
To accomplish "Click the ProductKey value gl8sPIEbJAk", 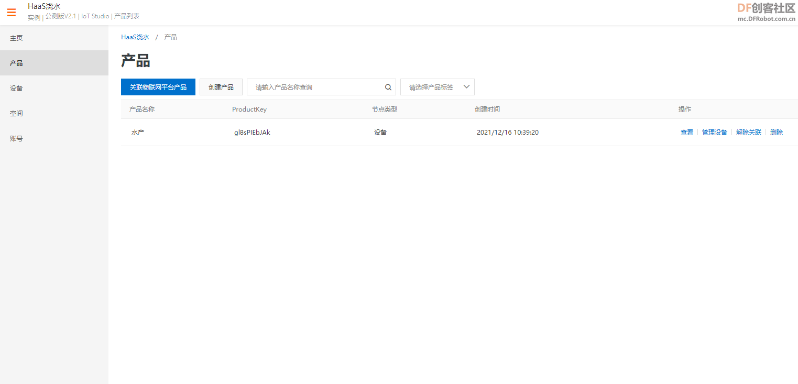I will pyautogui.click(x=252, y=133).
